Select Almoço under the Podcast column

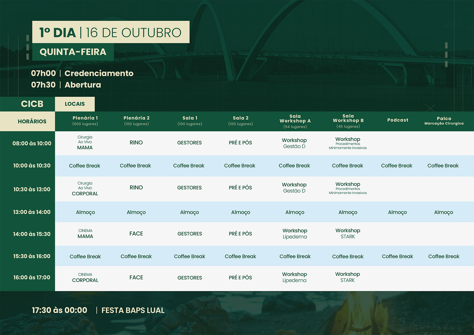(x=397, y=212)
